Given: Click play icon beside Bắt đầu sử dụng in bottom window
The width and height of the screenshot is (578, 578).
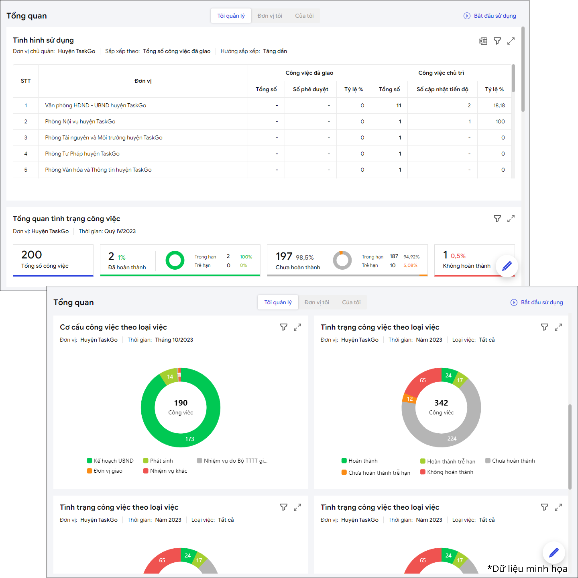Looking at the screenshot, I should coord(514,302).
